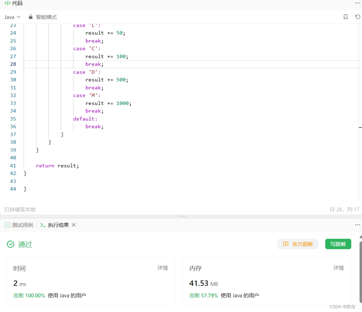The image size is (362, 312).
Task: Click the 'result += 500;' line
Action: [x=107, y=80]
